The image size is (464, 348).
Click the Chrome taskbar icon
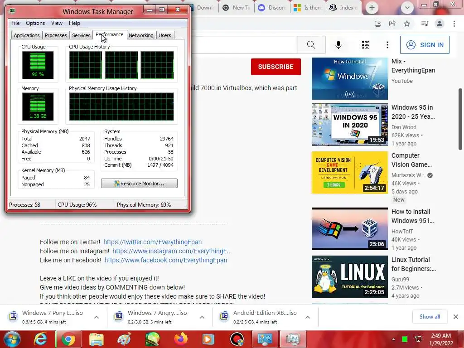[x=68, y=339]
